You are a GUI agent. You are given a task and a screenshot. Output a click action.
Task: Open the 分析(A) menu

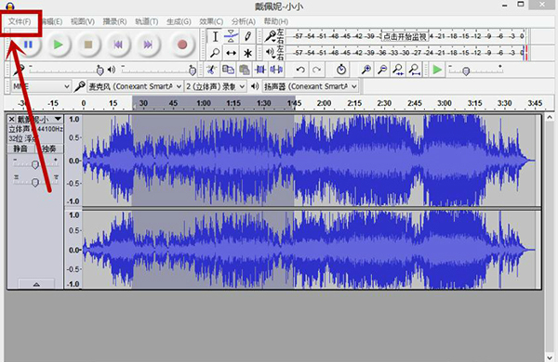(244, 21)
